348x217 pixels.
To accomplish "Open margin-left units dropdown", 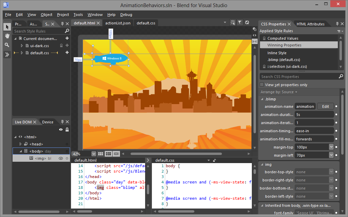I will coord(331,155).
